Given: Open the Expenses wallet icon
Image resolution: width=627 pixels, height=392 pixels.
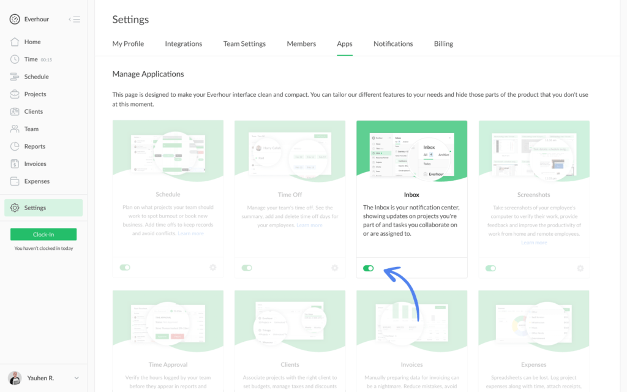Looking at the screenshot, I should tap(15, 181).
